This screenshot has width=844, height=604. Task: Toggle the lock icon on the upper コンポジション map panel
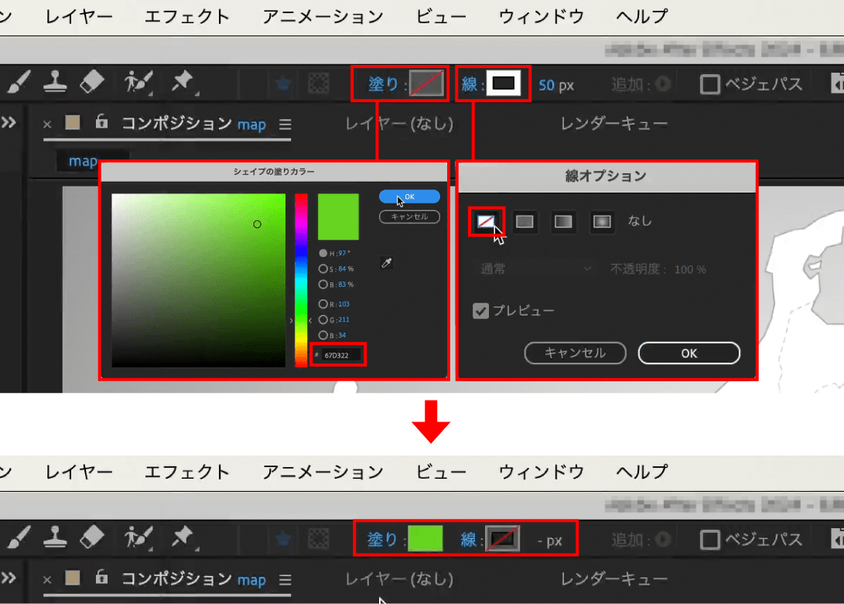click(x=101, y=121)
